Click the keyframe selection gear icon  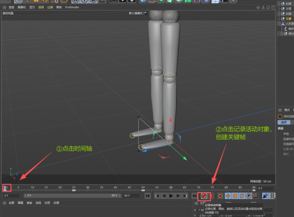pyautogui.click(x=220, y=196)
